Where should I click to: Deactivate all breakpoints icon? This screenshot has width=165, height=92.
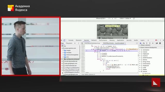(x=157, y=43)
